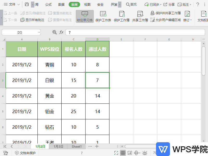208x156 pixels.
Task: Click the 下一条 next comment button
Action: (10, 20)
